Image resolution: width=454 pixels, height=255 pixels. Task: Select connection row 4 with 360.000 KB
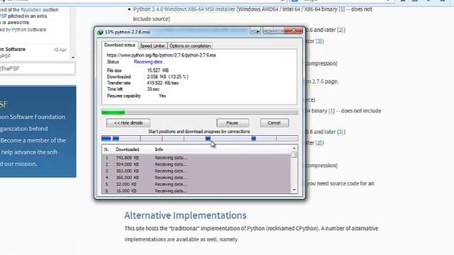coord(196,178)
